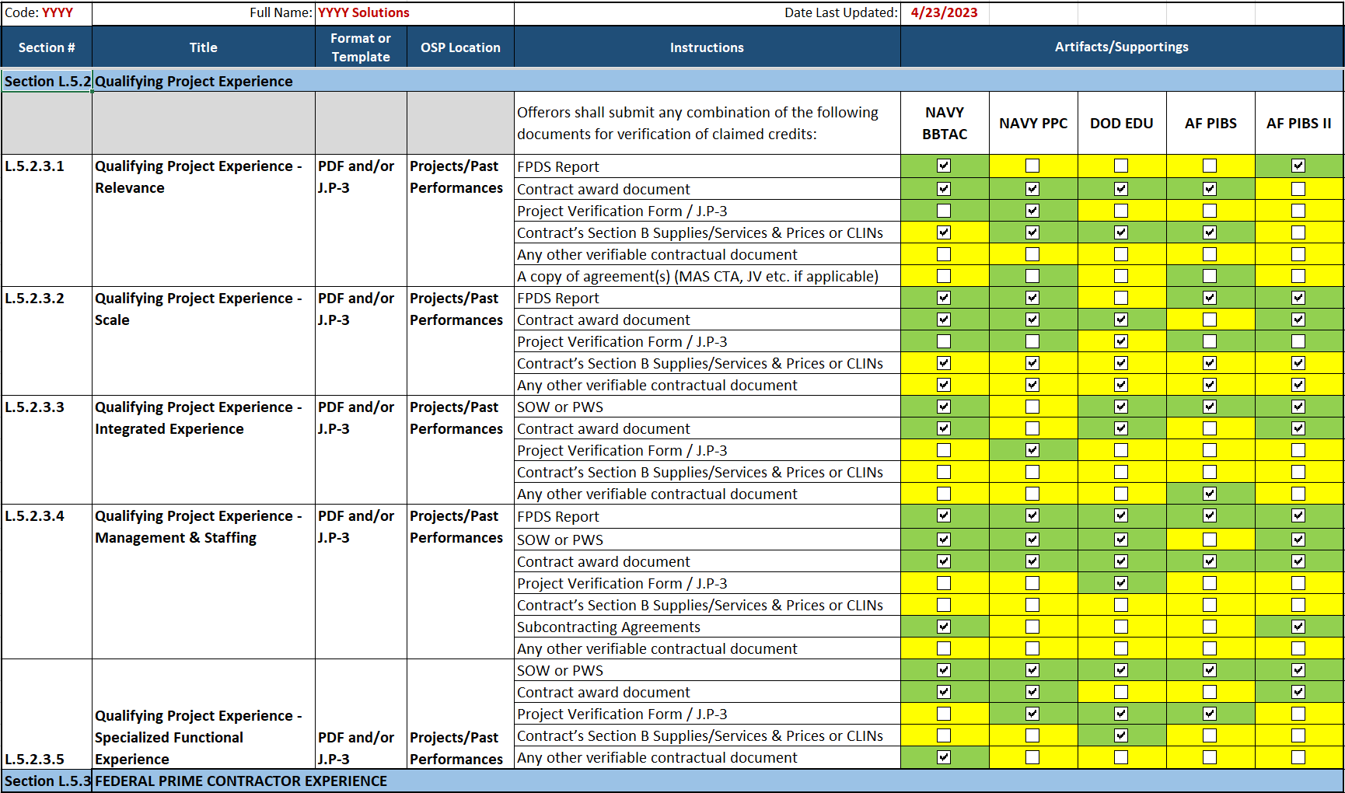Tick NAVY BBTAC box for copy of agreement(s) row

click(944, 276)
